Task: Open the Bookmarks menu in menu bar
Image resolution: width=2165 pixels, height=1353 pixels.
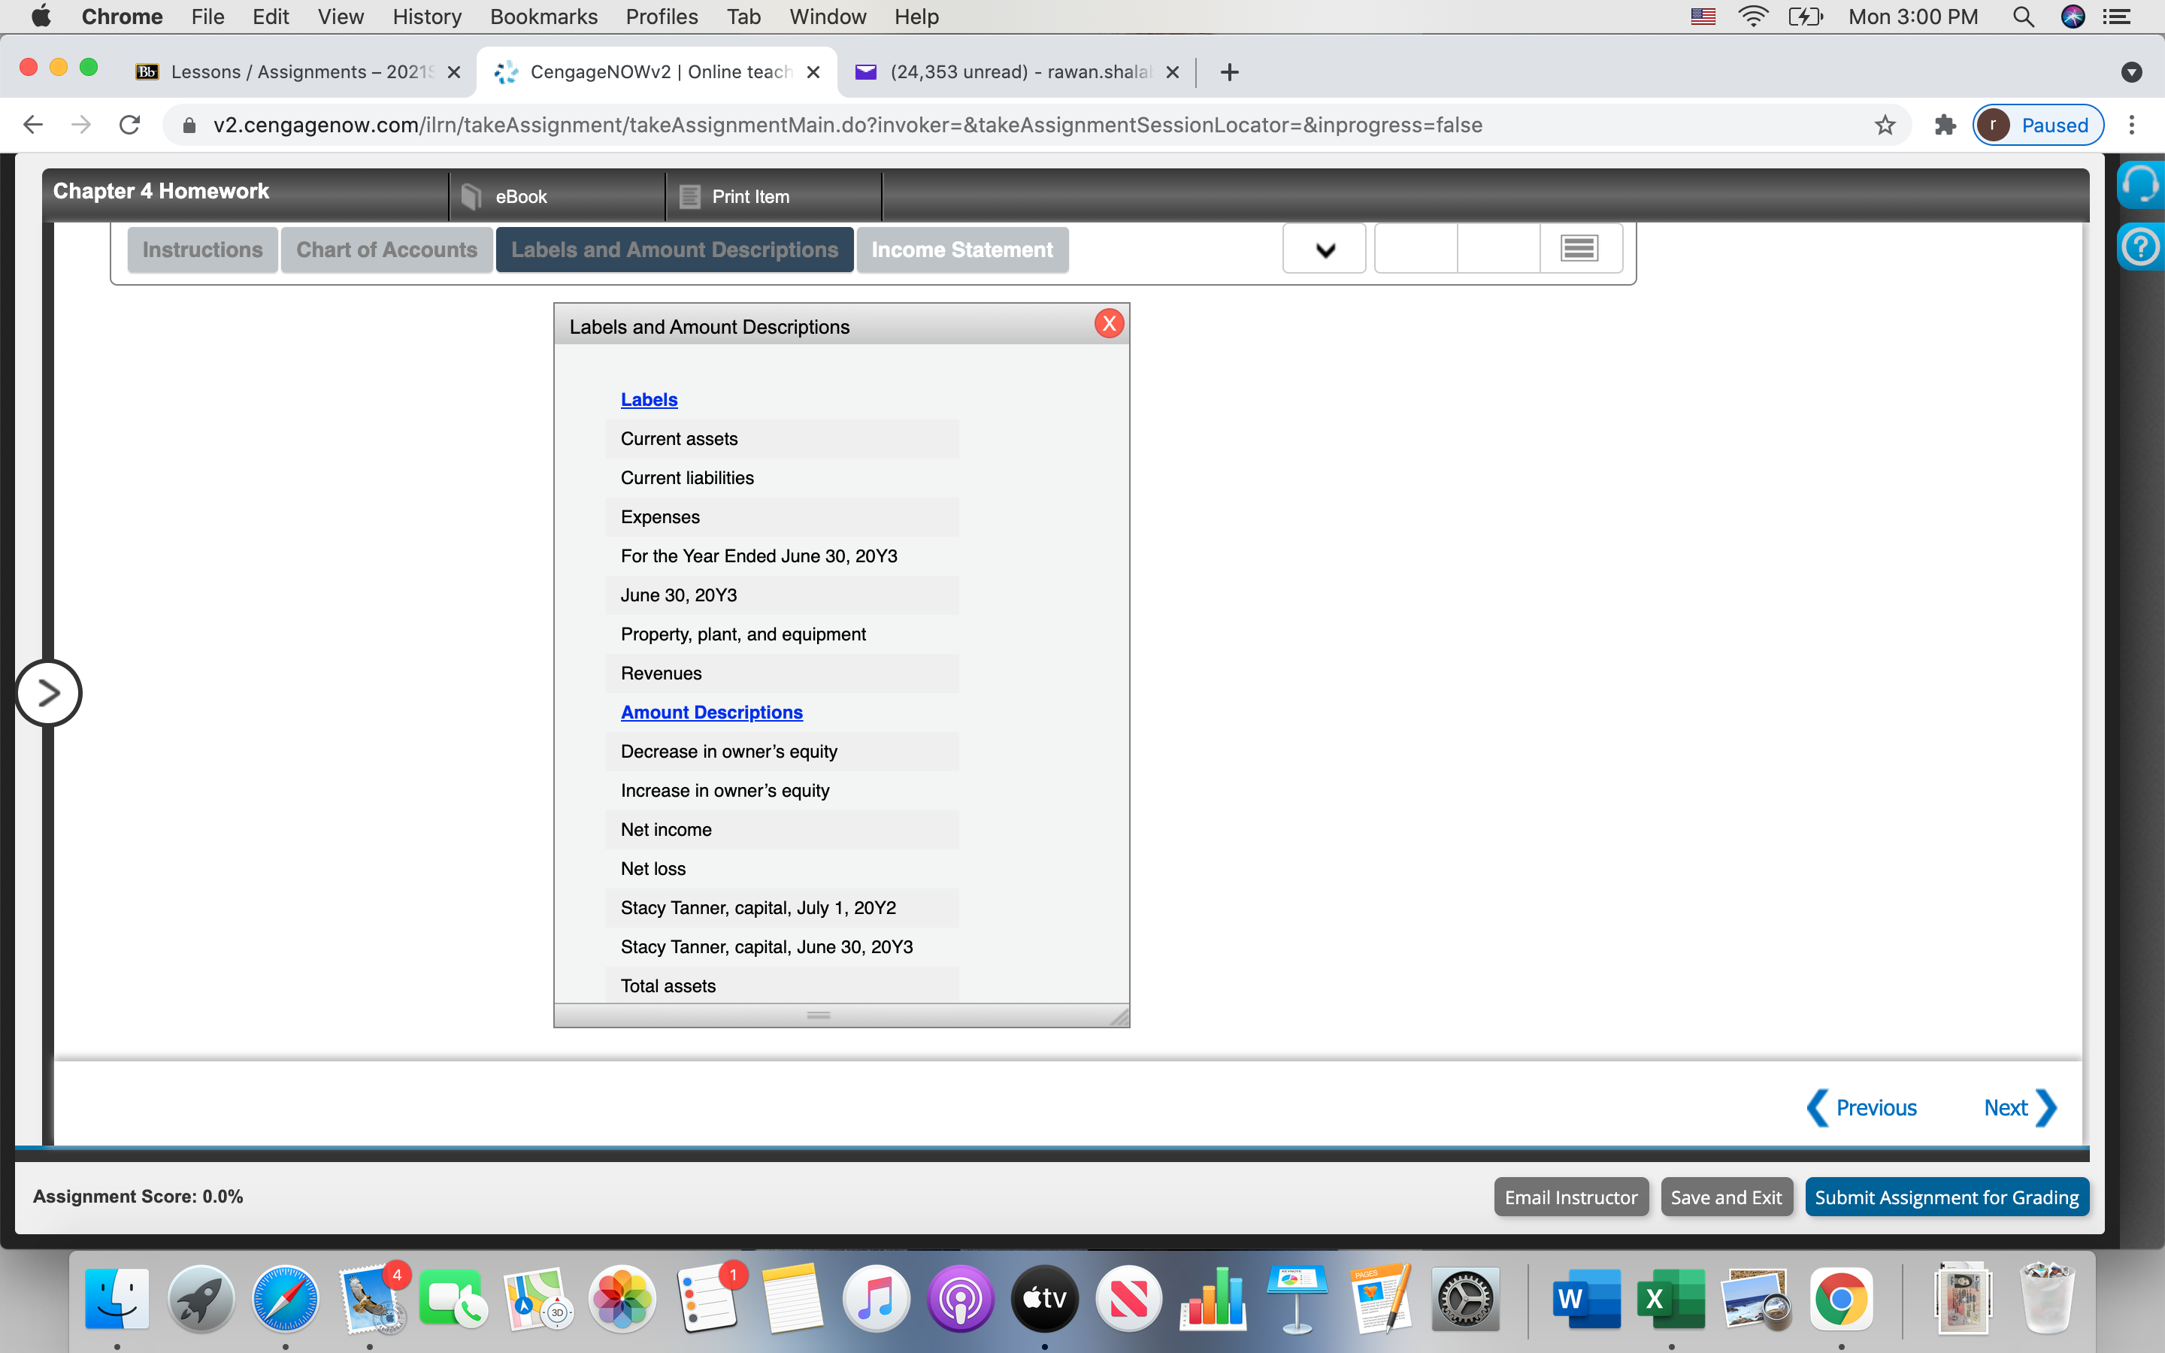Action: (543, 17)
